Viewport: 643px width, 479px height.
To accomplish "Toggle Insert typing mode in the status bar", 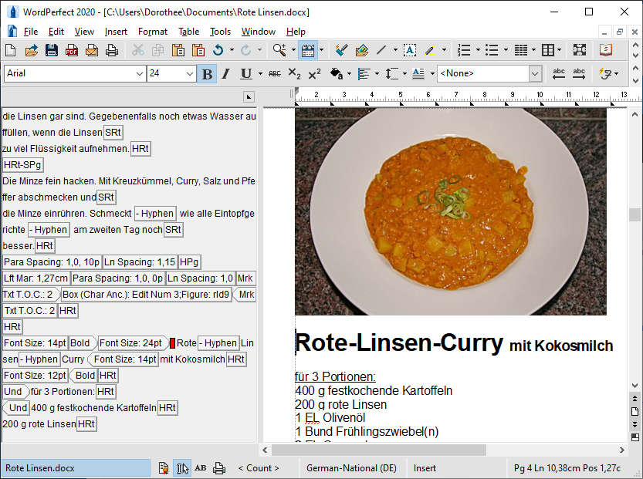I will (x=425, y=468).
